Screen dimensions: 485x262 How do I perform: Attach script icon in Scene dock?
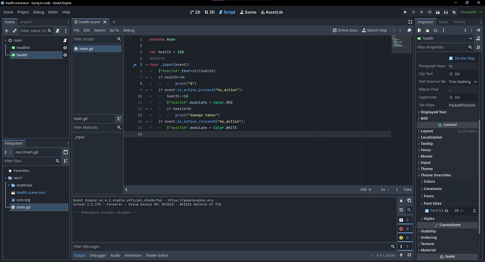(x=57, y=31)
